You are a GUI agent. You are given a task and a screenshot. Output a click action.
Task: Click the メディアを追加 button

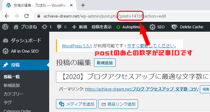point(76,104)
